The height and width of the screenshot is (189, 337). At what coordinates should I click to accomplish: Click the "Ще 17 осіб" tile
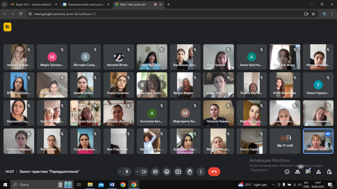(x=285, y=141)
